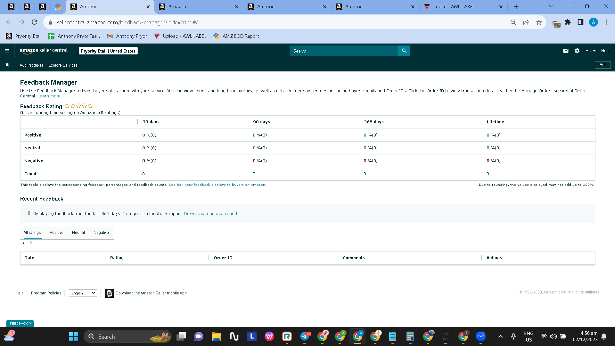Click the amazon seller central logo

(44, 51)
